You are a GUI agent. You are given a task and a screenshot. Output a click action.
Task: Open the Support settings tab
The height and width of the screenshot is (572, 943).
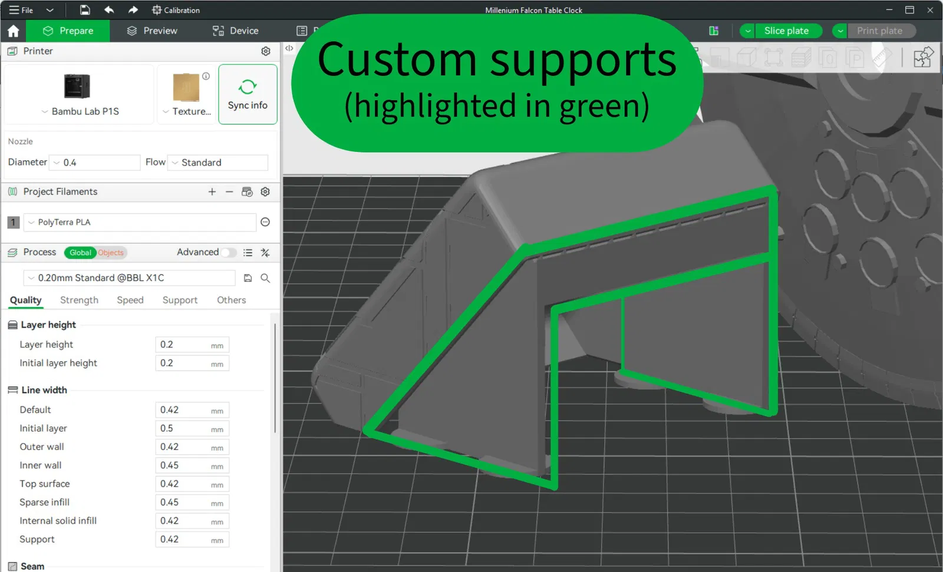(x=180, y=300)
